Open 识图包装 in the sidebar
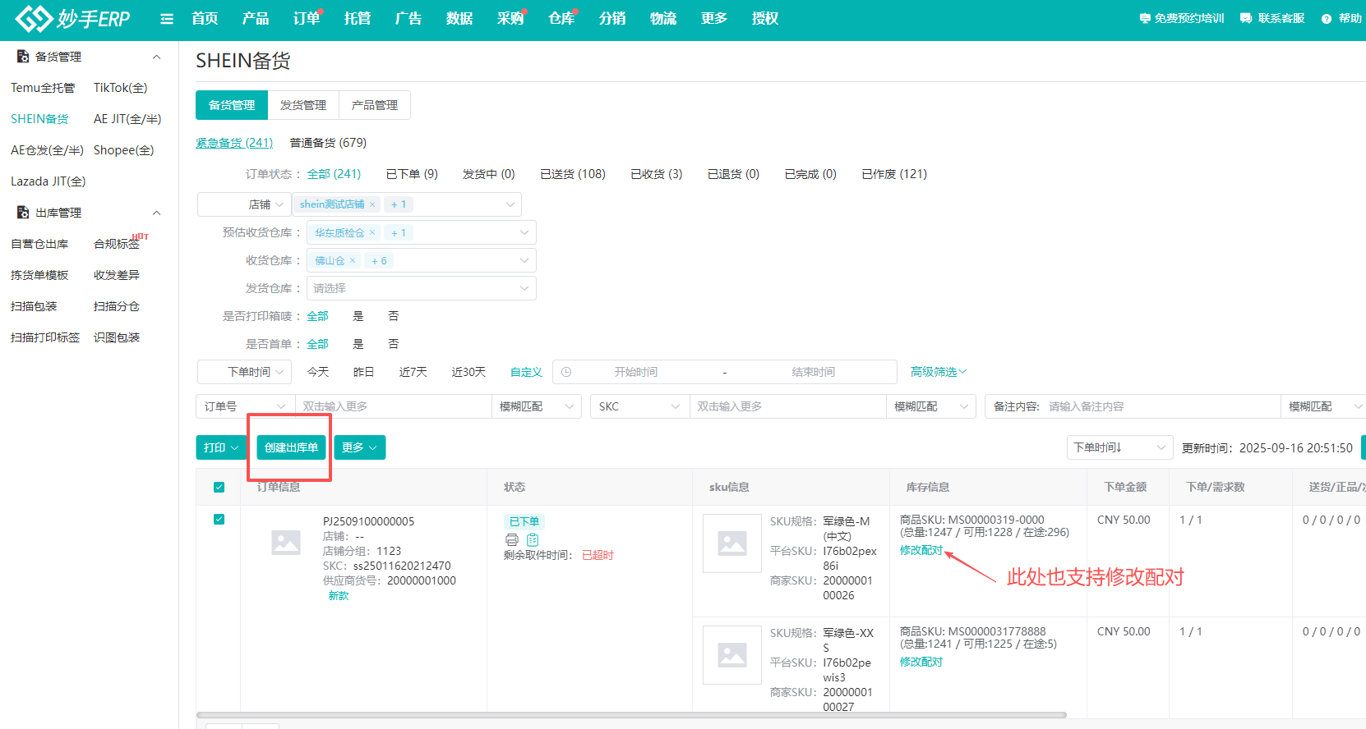 [117, 337]
